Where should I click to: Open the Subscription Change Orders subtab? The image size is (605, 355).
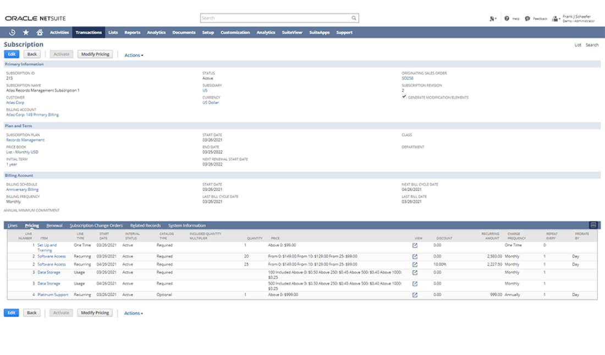(96, 226)
